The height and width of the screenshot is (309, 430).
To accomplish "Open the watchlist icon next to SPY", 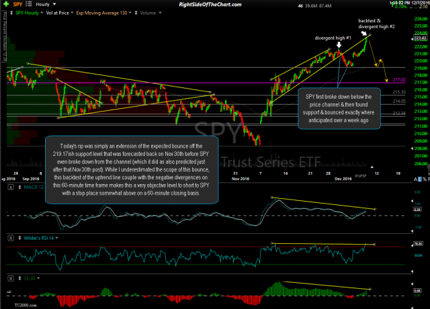I will point(28,4).
